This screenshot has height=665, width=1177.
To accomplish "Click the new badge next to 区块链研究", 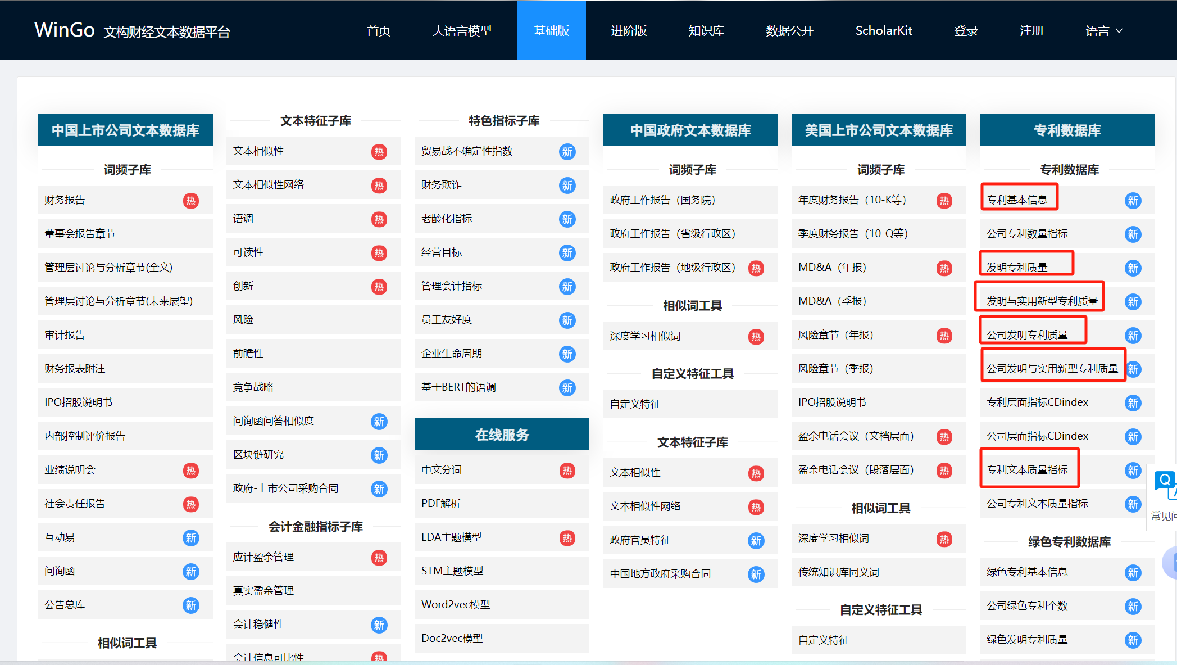I will pos(379,455).
